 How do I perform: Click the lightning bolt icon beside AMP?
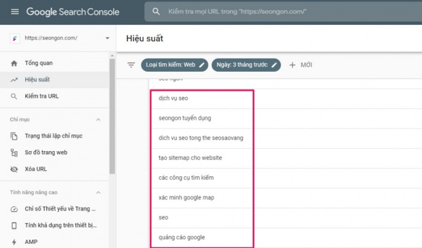coord(14,242)
